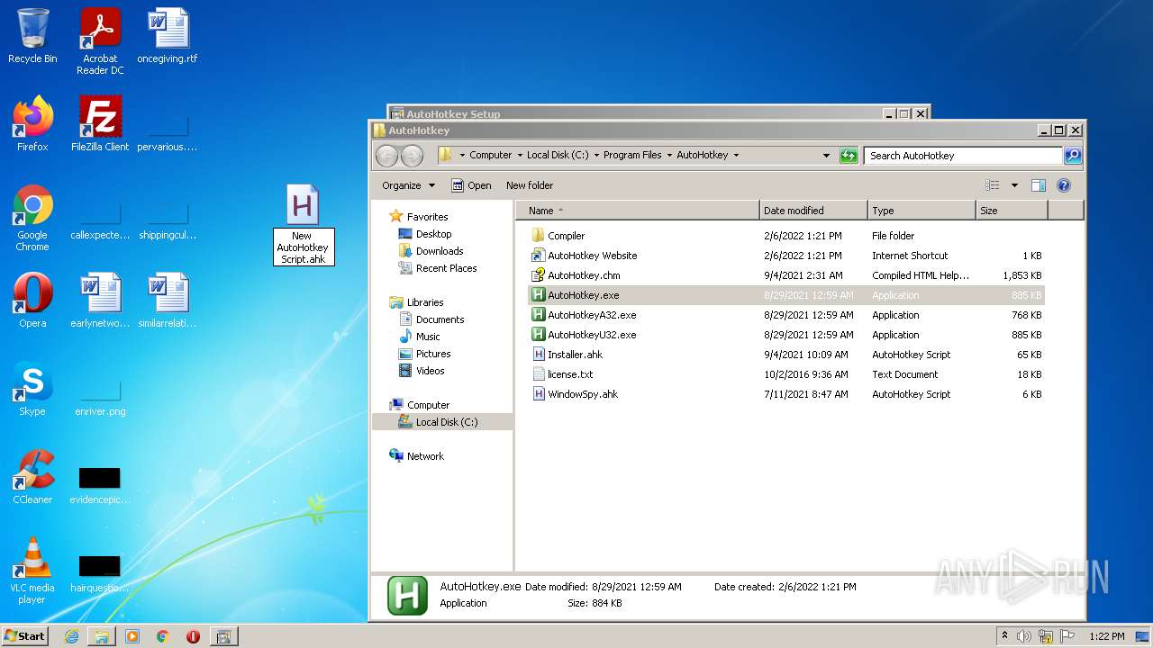Expand the Program Files breadcrumb arrow
The image size is (1153, 648).
(669, 156)
